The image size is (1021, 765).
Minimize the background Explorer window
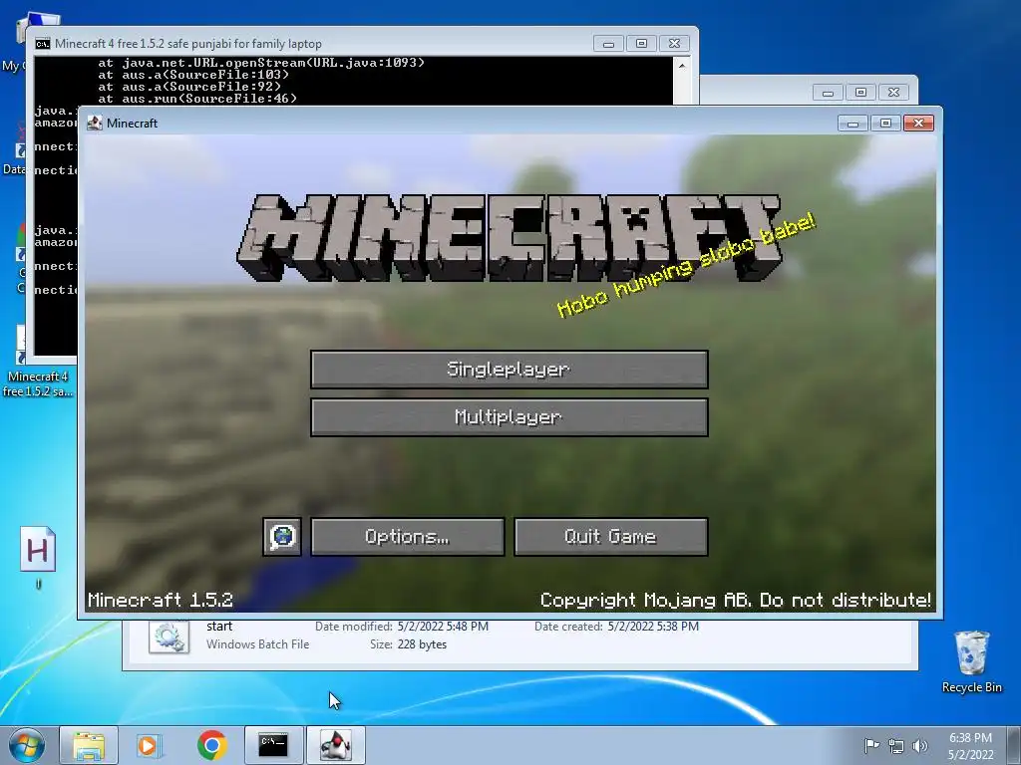pos(829,93)
